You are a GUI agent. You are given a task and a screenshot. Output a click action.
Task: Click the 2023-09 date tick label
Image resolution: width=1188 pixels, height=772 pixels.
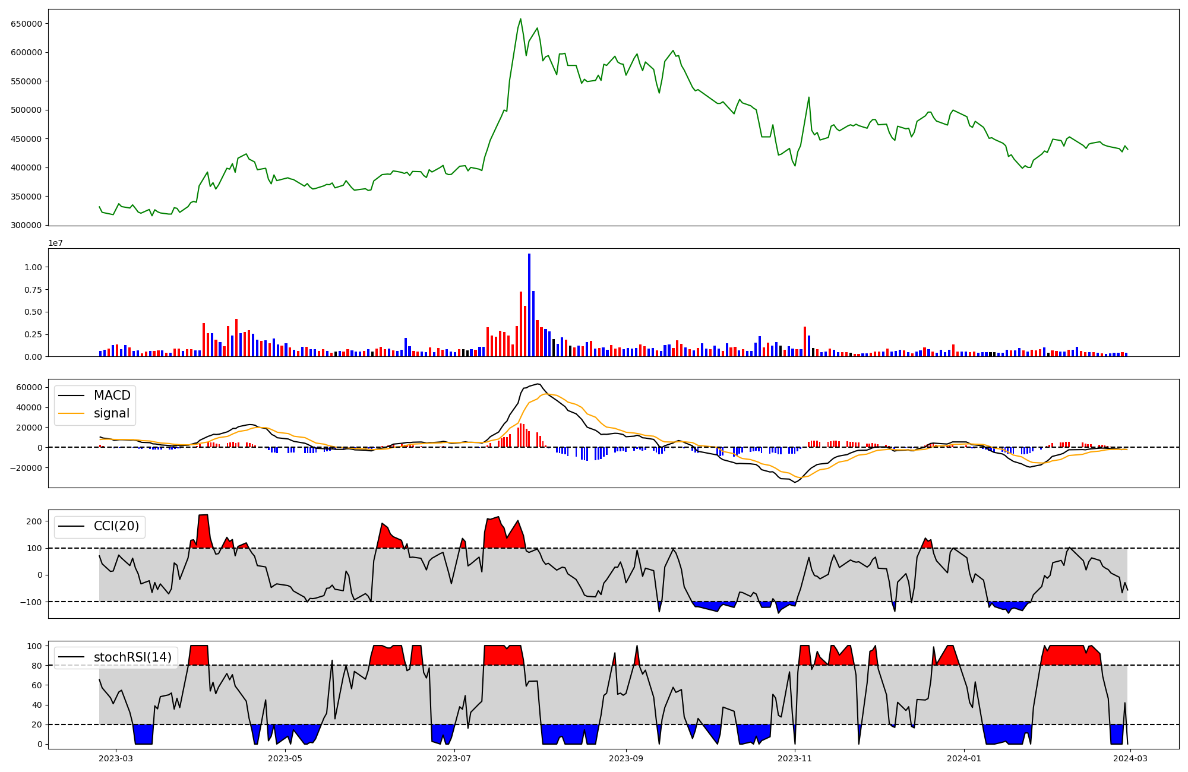click(x=626, y=758)
